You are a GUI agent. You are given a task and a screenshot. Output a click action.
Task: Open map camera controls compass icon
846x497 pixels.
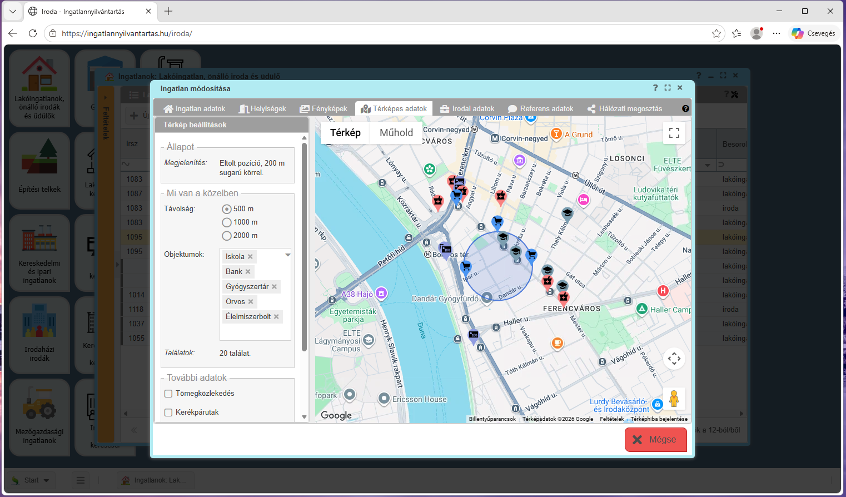click(674, 359)
